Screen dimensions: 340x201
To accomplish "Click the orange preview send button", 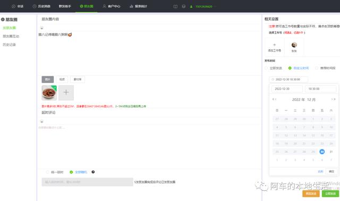I will pos(311,194).
